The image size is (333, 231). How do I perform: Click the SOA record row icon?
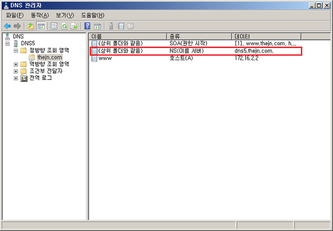tap(94, 44)
